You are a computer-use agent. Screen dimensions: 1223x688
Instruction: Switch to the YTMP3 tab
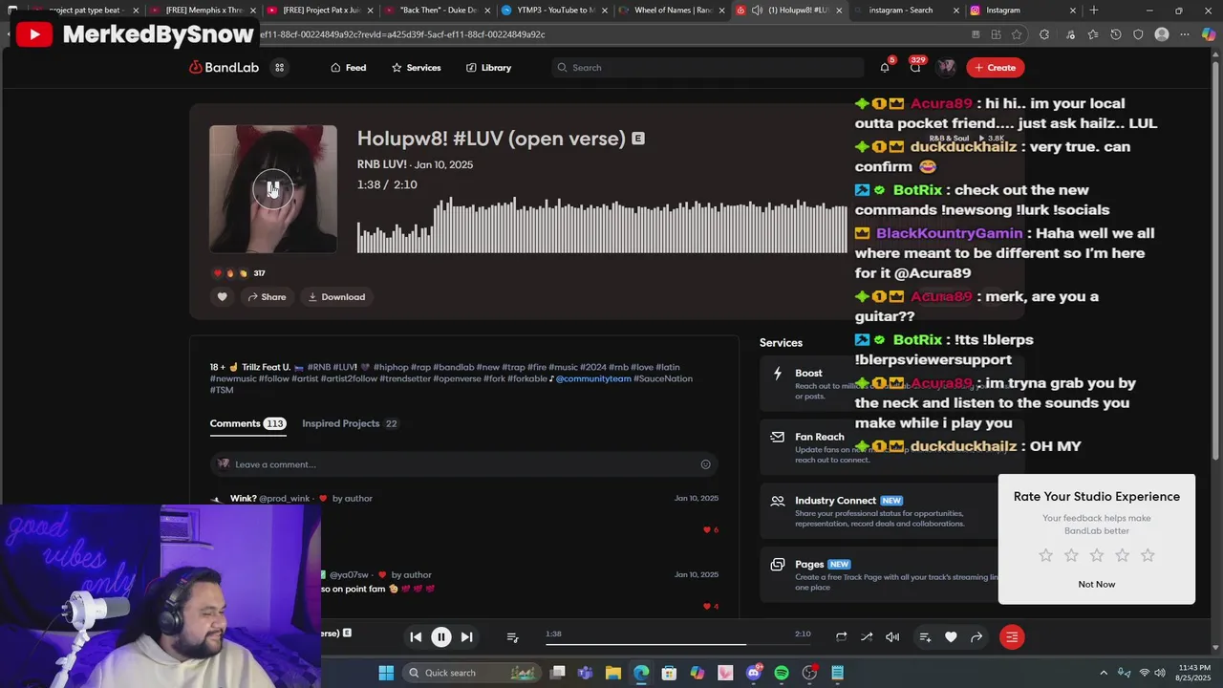point(555,11)
